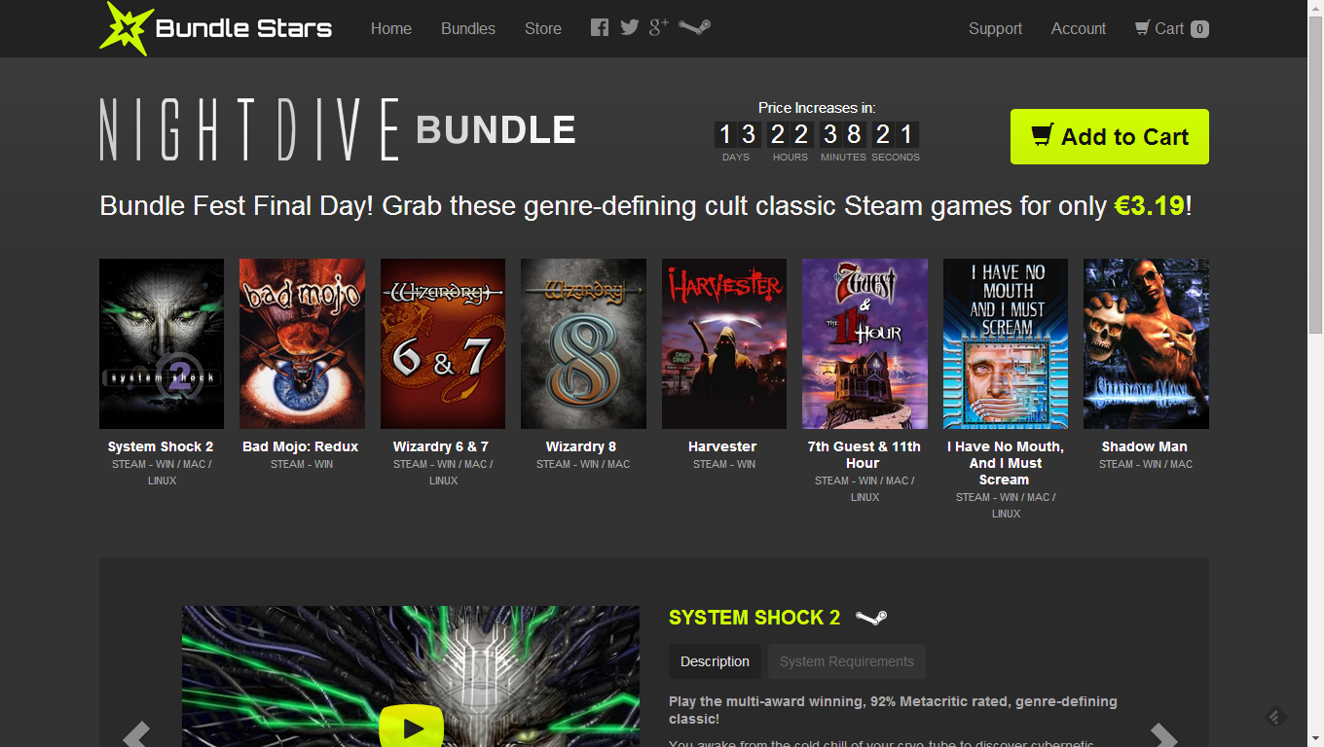
Task: Select the Shadow Man game thumbnail
Action: point(1146,343)
